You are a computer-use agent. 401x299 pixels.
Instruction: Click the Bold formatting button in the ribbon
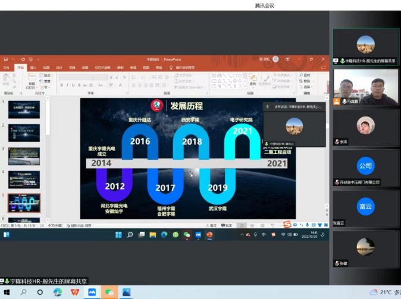(x=62, y=85)
